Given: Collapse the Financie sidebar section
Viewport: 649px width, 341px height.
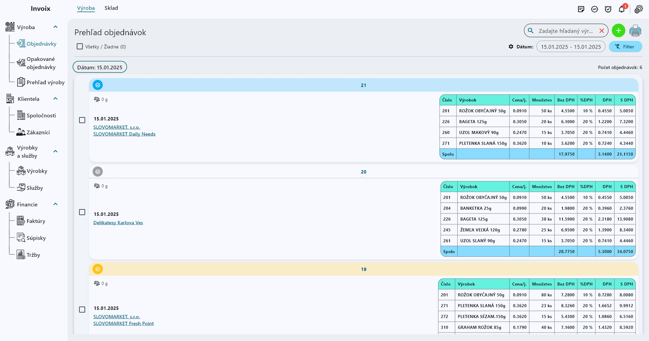Looking at the screenshot, I should tap(55, 204).
